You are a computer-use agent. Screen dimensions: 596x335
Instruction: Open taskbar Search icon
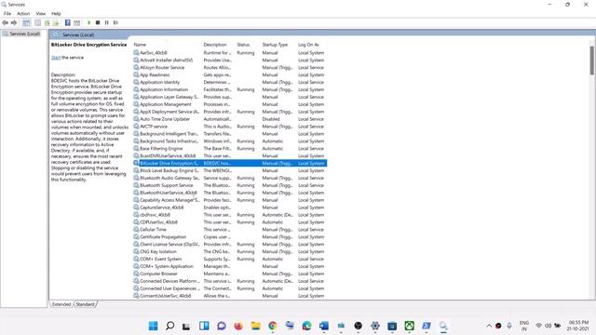pos(169,326)
